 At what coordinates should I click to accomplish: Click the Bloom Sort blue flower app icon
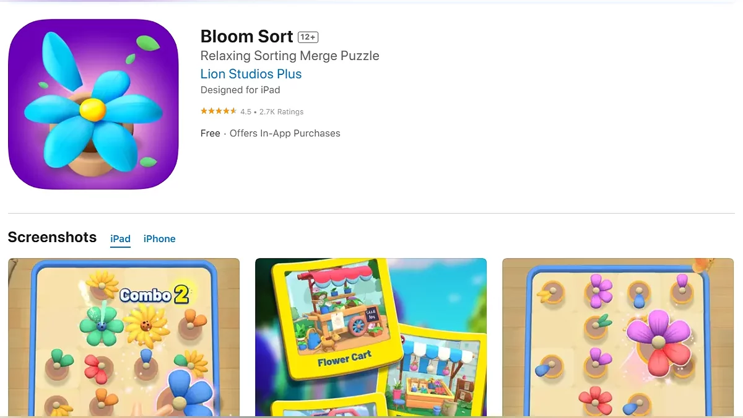[93, 104]
